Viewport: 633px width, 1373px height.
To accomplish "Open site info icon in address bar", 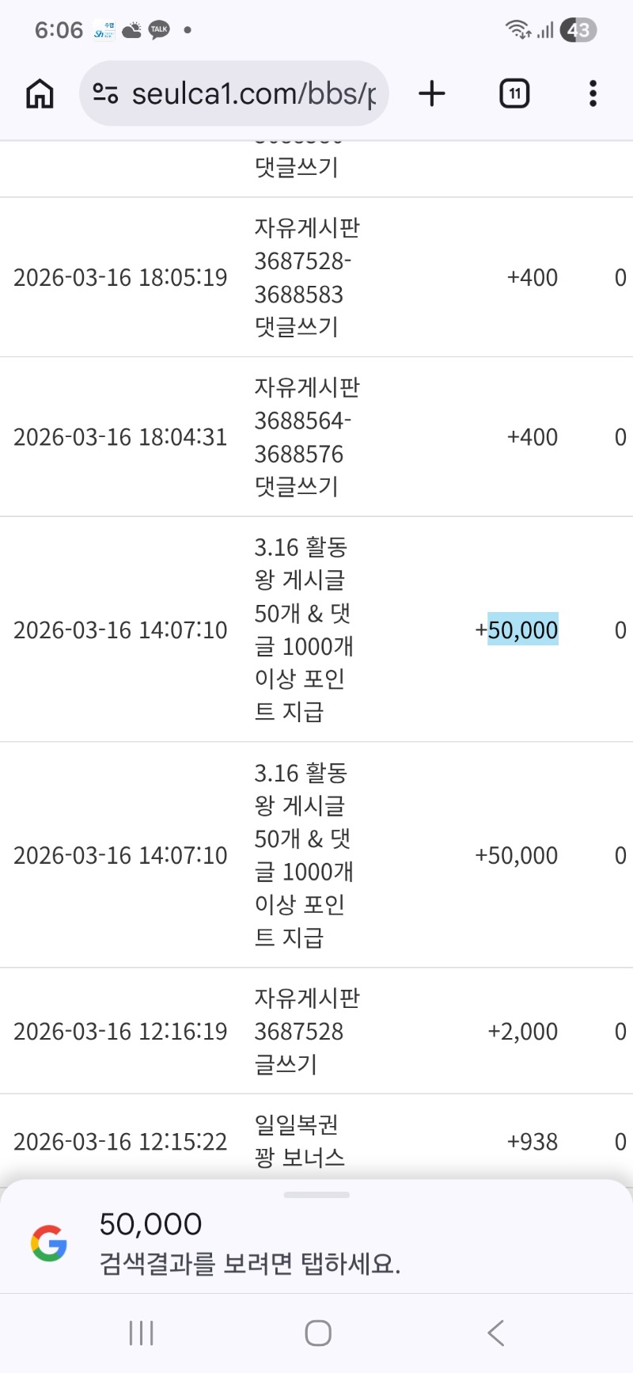I will [x=105, y=93].
